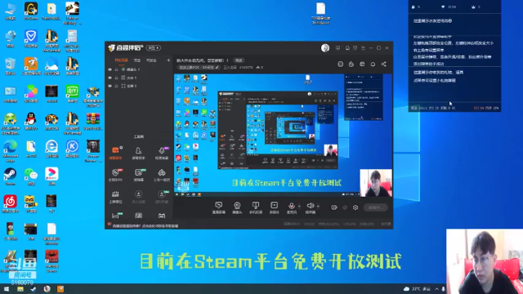Open WeChat from the desktop
523x294 pixels.
31,176
